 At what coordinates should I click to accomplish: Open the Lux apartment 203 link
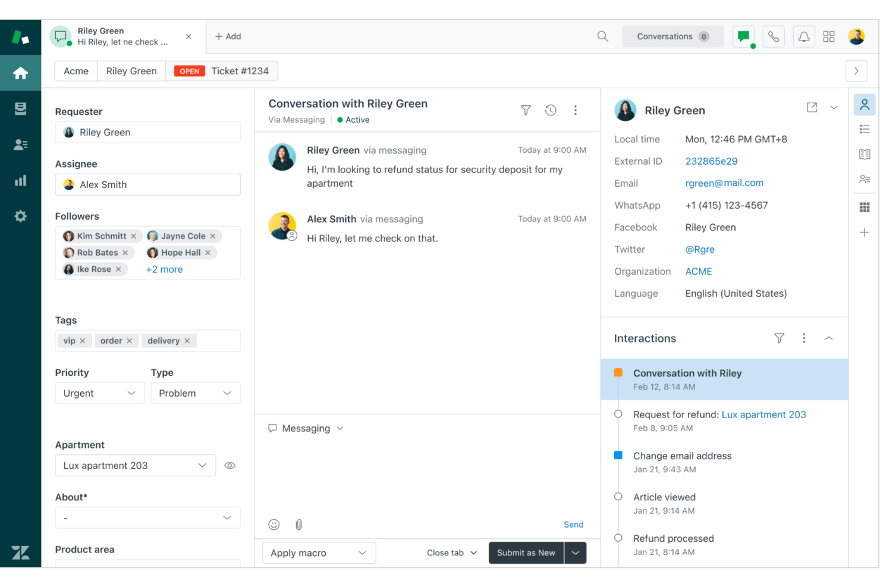pos(763,415)
